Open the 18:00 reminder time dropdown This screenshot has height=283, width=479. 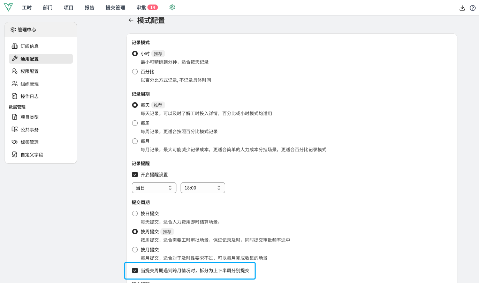(203, 188)
